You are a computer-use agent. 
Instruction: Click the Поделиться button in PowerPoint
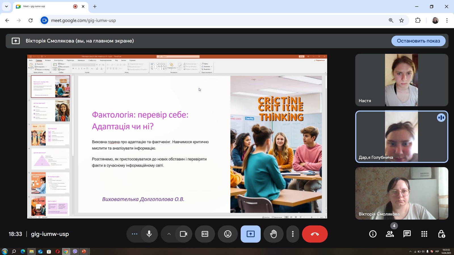pyautogui.click(x=320, y=60)
